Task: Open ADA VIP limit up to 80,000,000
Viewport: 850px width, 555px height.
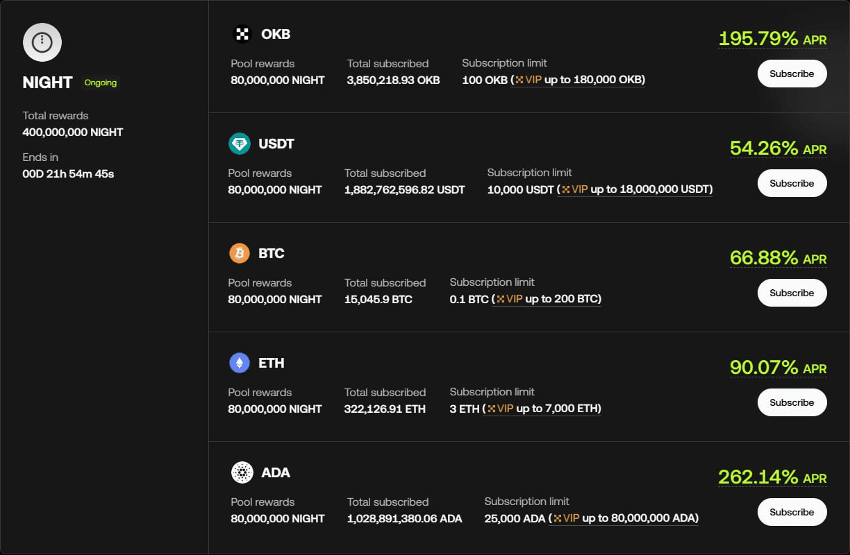Action: tap(625, 518)
